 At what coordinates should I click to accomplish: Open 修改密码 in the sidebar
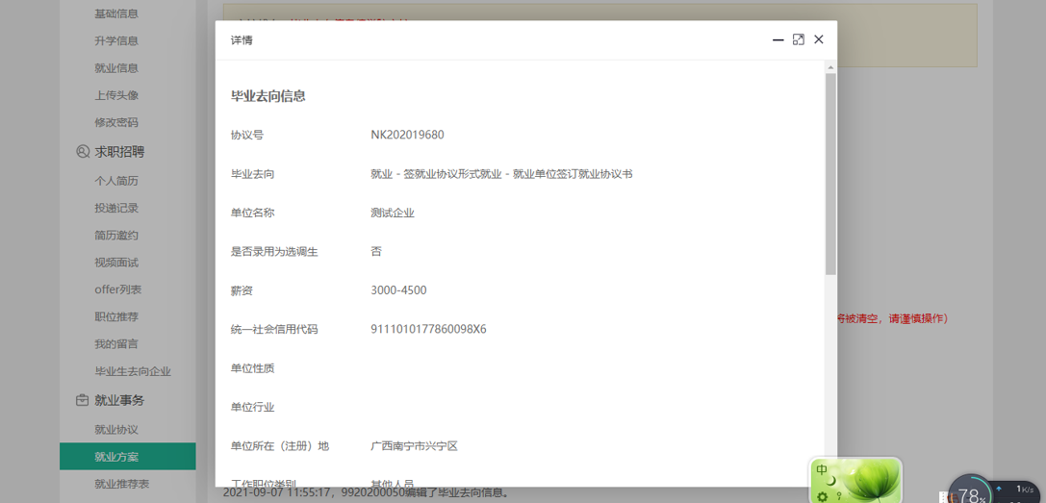pos(116,122)
